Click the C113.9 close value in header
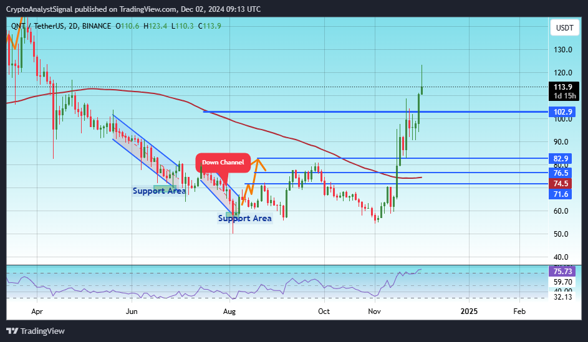This screenshot has height=342, width=588. (210, 26)
